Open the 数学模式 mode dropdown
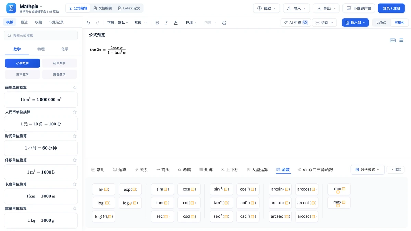 pos(368,170)
